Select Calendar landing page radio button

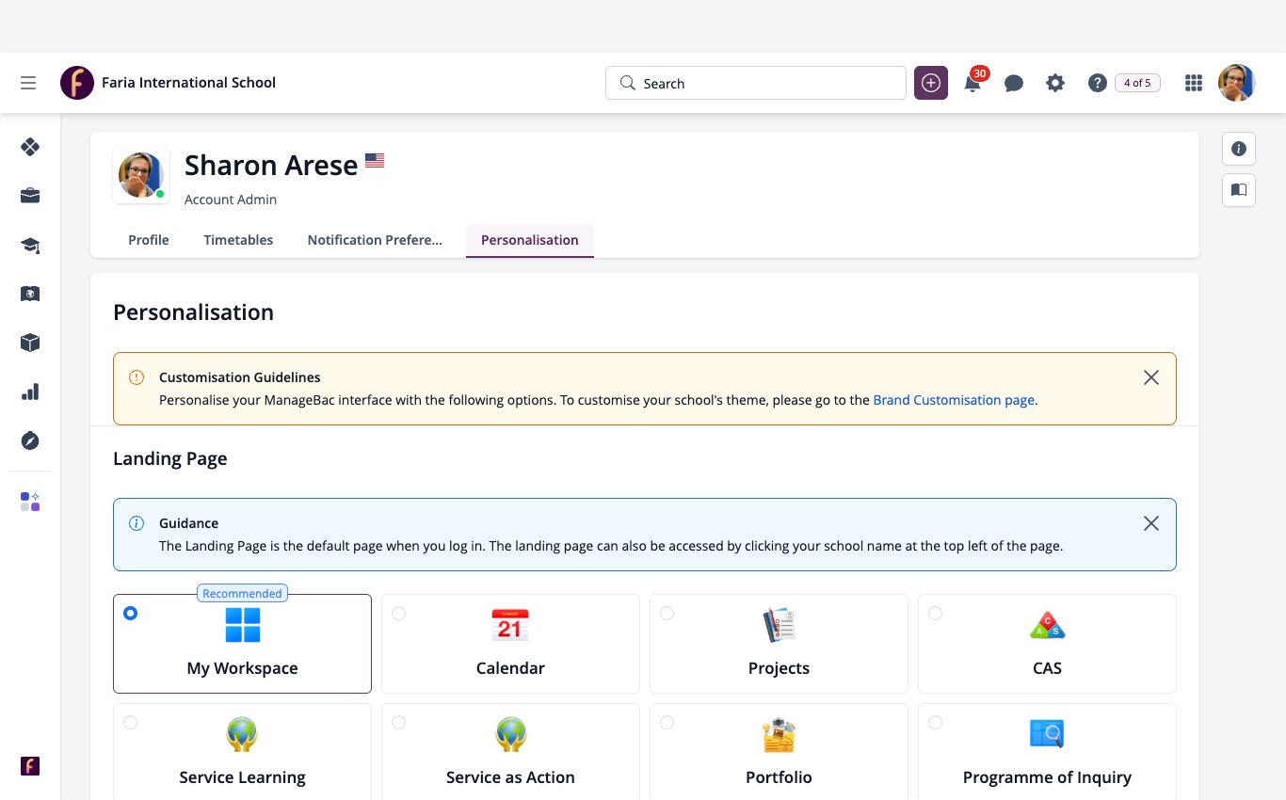398,613
